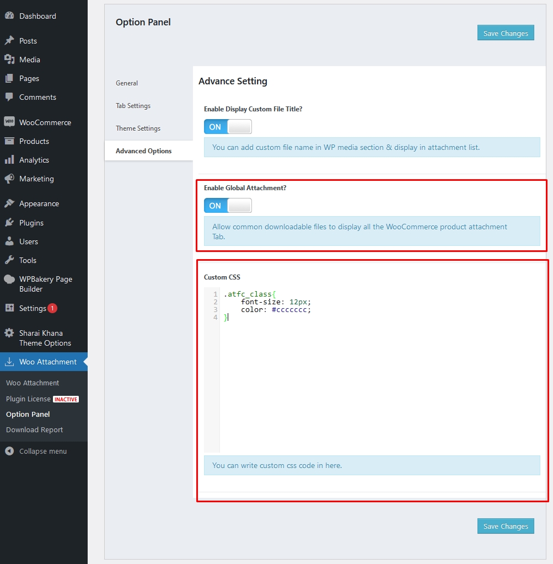Collapse the admin sidebar menu

coord(37,451)
